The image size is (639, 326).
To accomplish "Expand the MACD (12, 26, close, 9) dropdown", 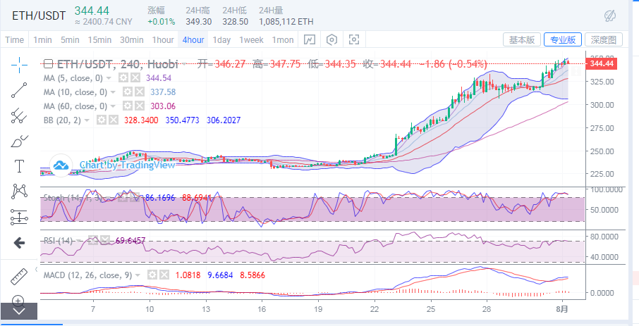I will tap(138, 275).
